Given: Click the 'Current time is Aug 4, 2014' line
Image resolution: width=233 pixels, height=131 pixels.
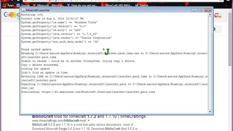Looking at the screenshot, I should (x=52, y=19).
